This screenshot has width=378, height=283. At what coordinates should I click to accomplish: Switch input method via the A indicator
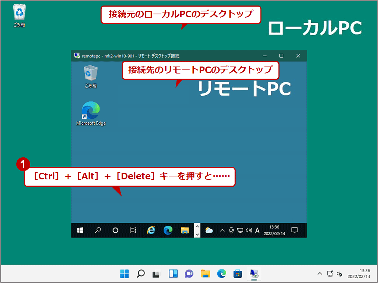(x=257, y=230)
